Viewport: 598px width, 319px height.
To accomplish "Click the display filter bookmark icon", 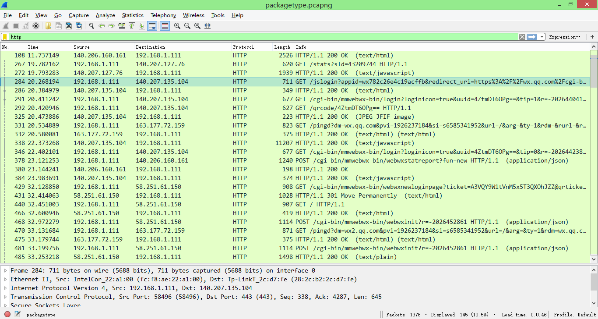I will 5,37.
